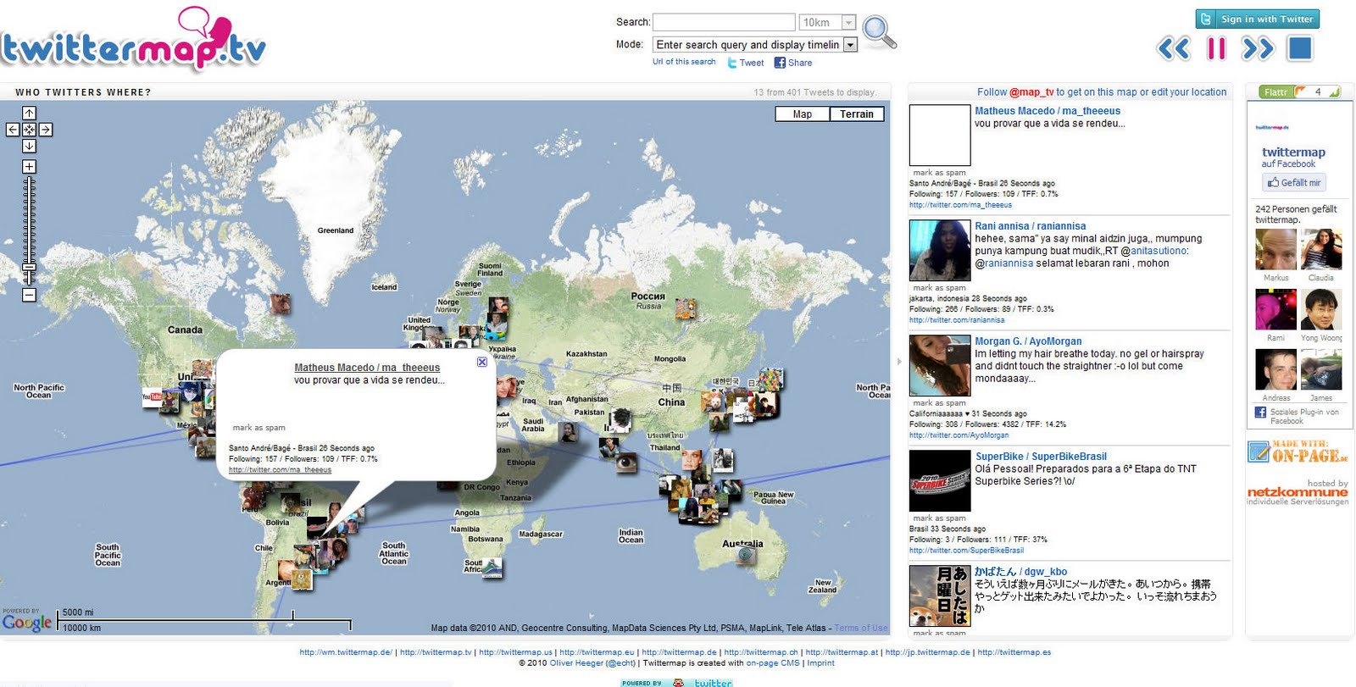Image resolution: width=1356 pixels, height=687 pixels.
Task: Open Oliver Heeger footer link
Action: coord(575,663)
